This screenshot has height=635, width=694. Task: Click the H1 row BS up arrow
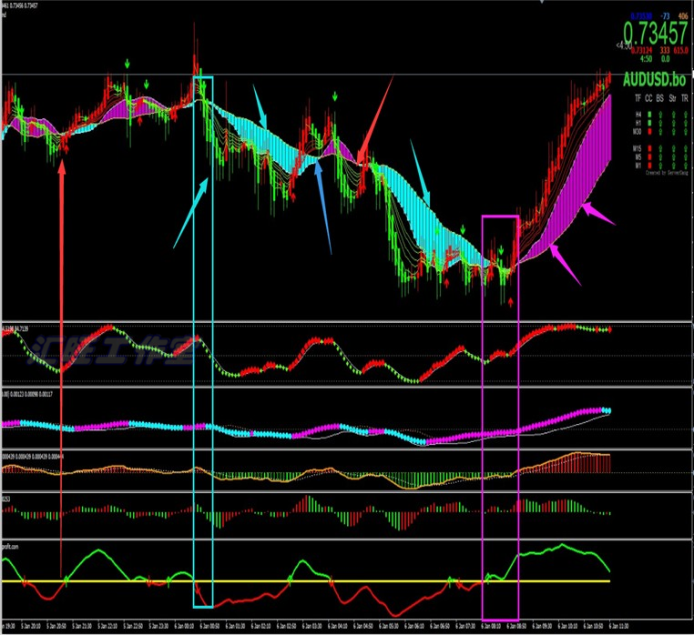660,123
